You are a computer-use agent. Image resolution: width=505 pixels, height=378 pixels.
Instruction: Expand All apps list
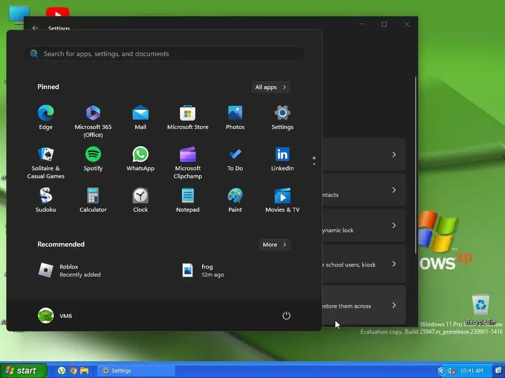coord(271,87)
